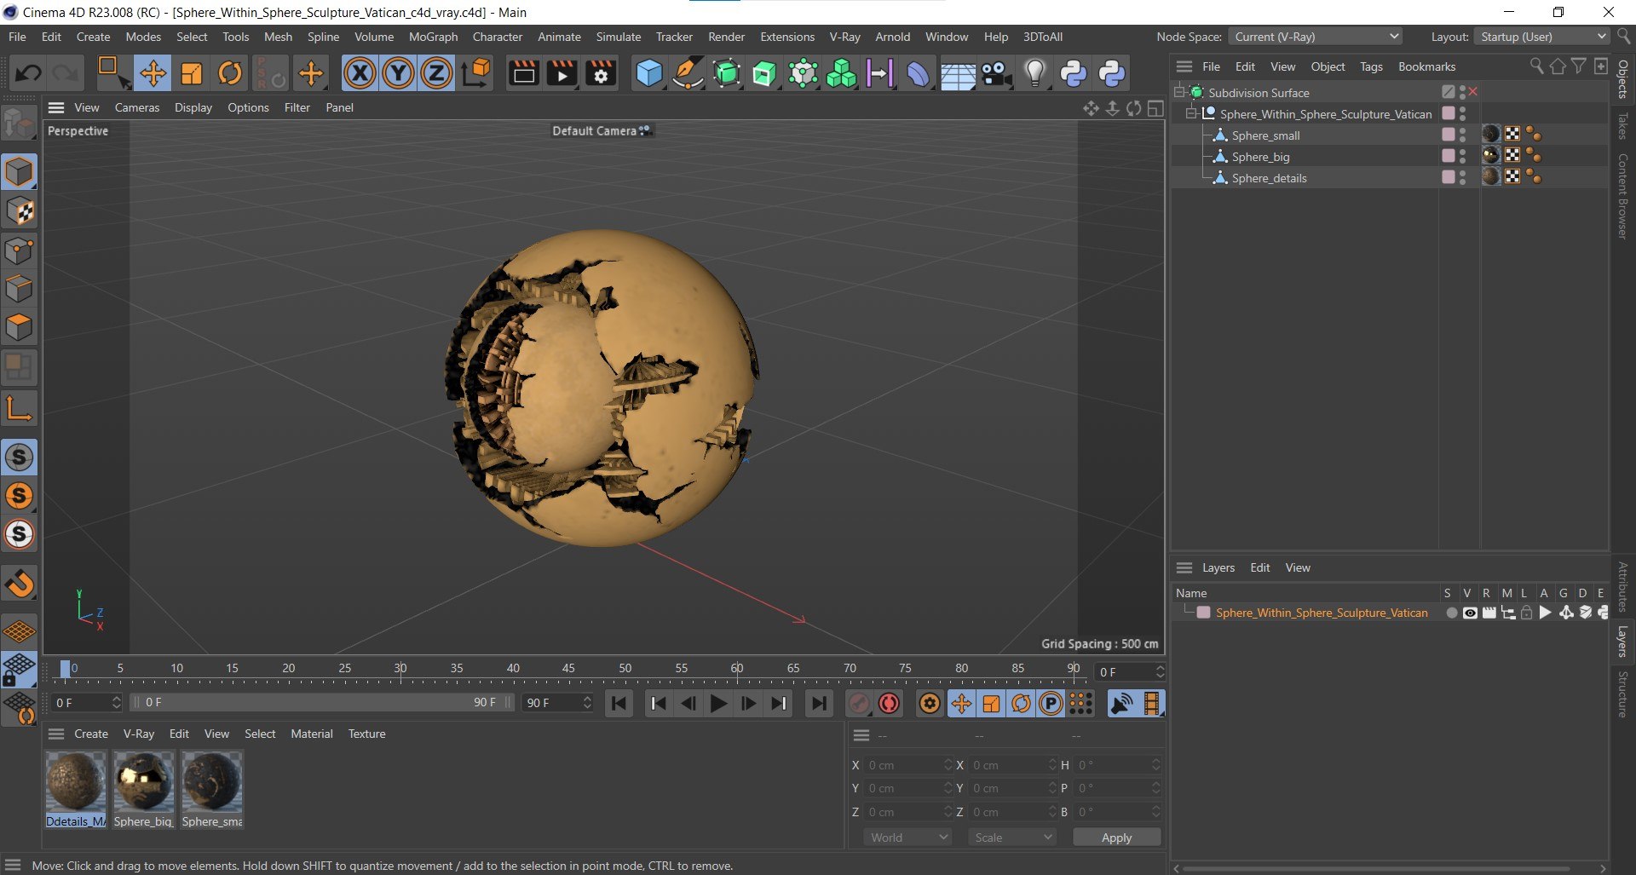Screen dimensions: 1636x875
Task: Click the MoGraph Cloner icon
Action: pyautogui.click(x=841, y=73)
